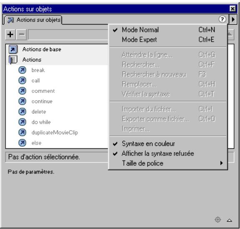Click the call action icon
This screenshot has height=229, width=240.
22,81
